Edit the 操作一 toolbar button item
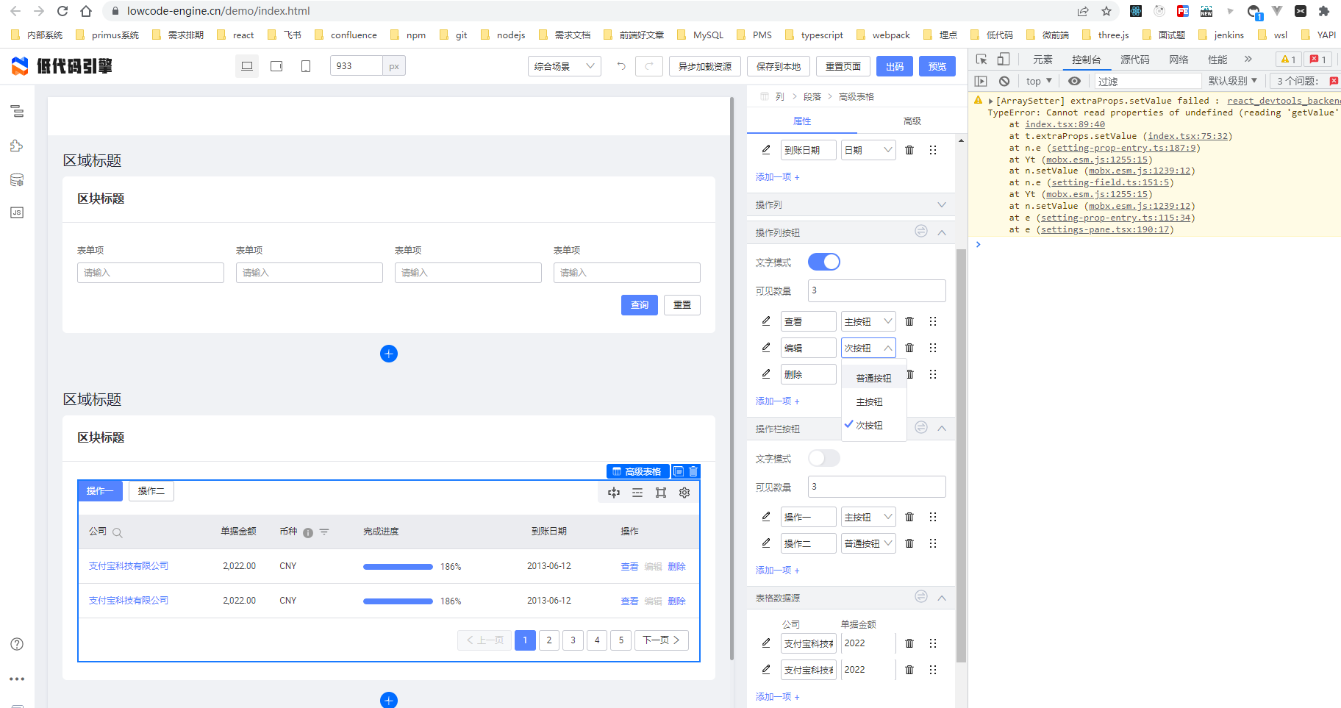Screen dimensions: 1341x708 click(766, 517)
